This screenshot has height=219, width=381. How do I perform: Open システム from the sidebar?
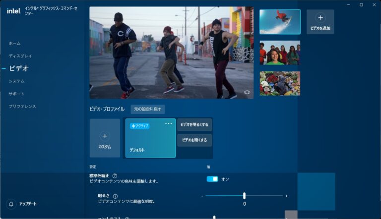click(16, 81)
